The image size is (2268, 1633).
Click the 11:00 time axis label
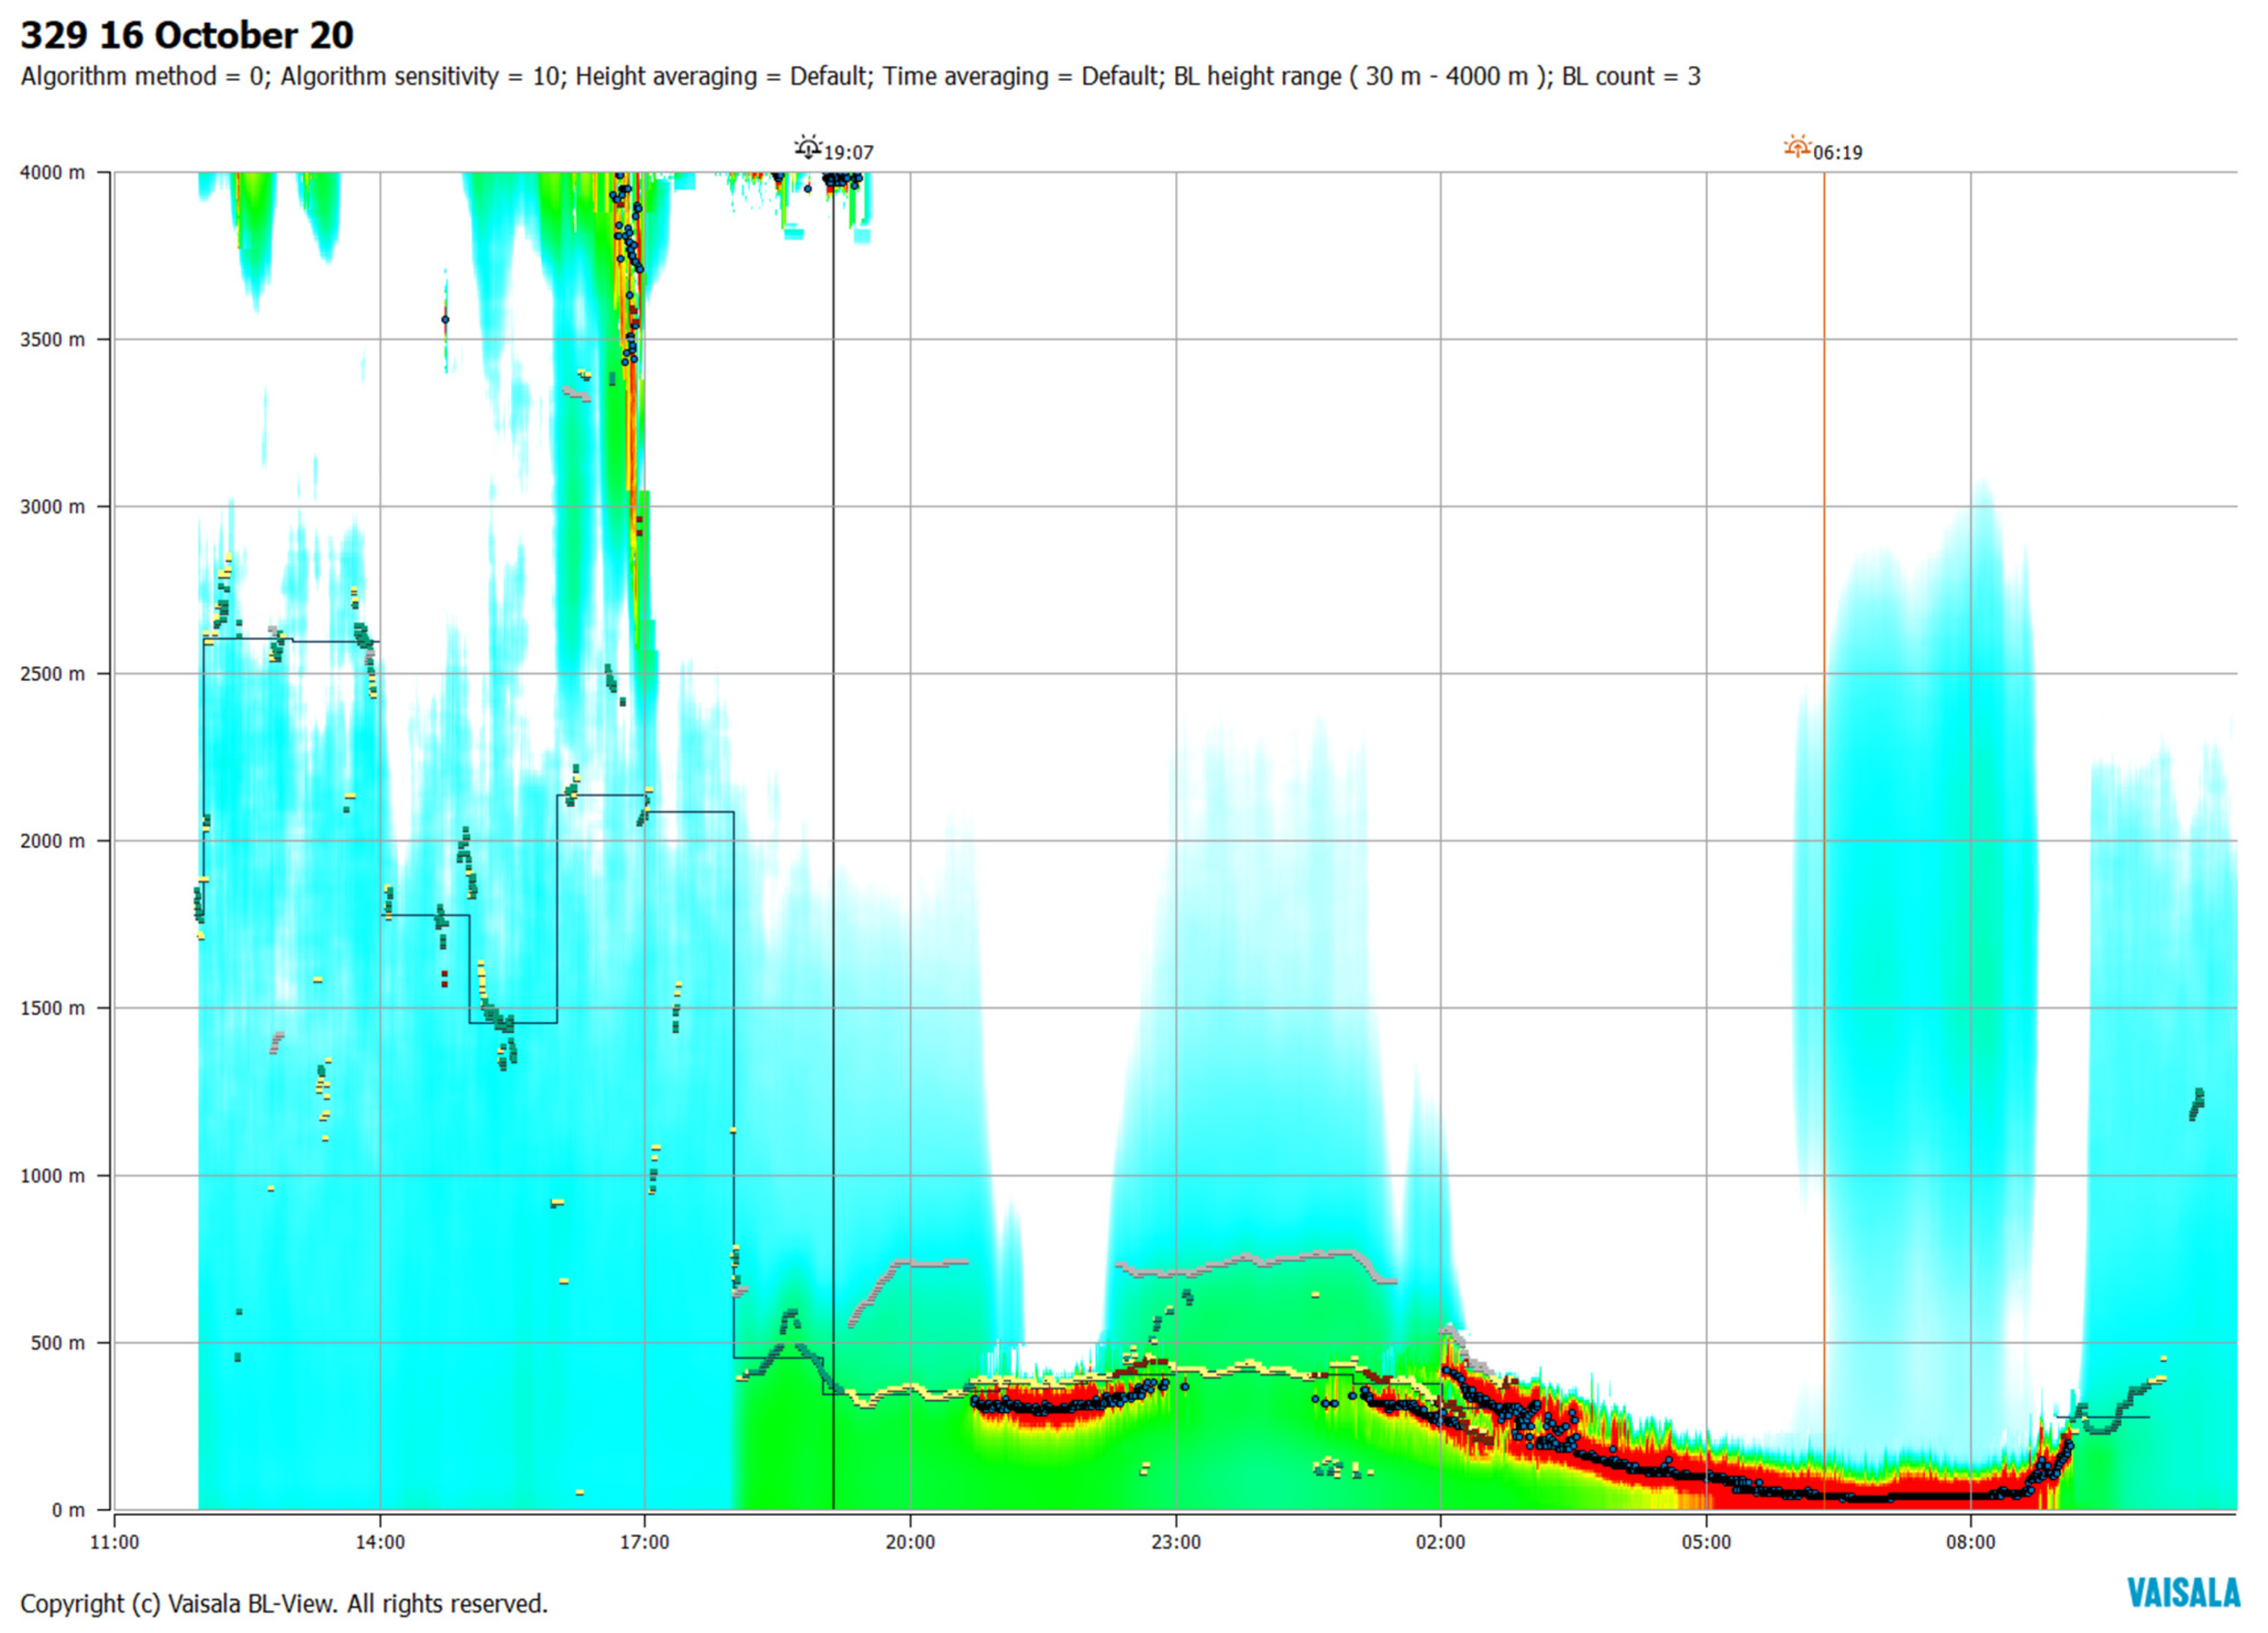click(x=115, y=1542)
